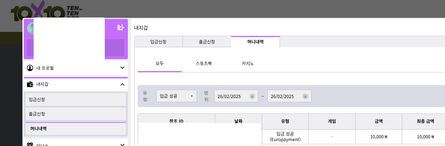Screen dimensions: 445x146
Task: Switch to the 입금신청 tab at top
Action: click(x=158, y=42)
